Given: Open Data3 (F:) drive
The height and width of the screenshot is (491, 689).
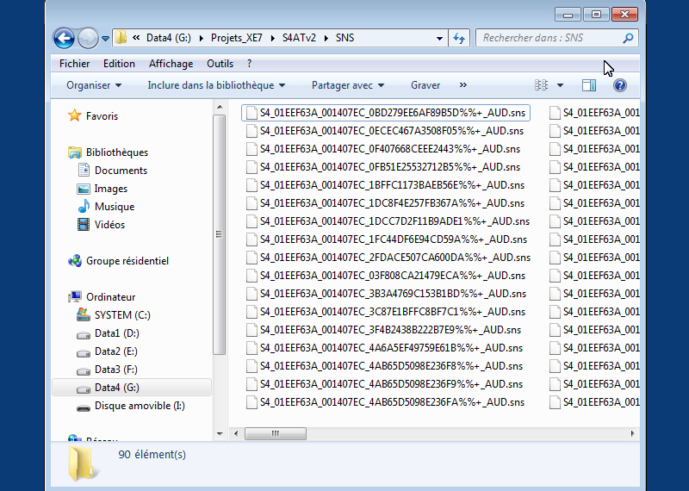Looking at the screenshot, I should tap(116, 370).
